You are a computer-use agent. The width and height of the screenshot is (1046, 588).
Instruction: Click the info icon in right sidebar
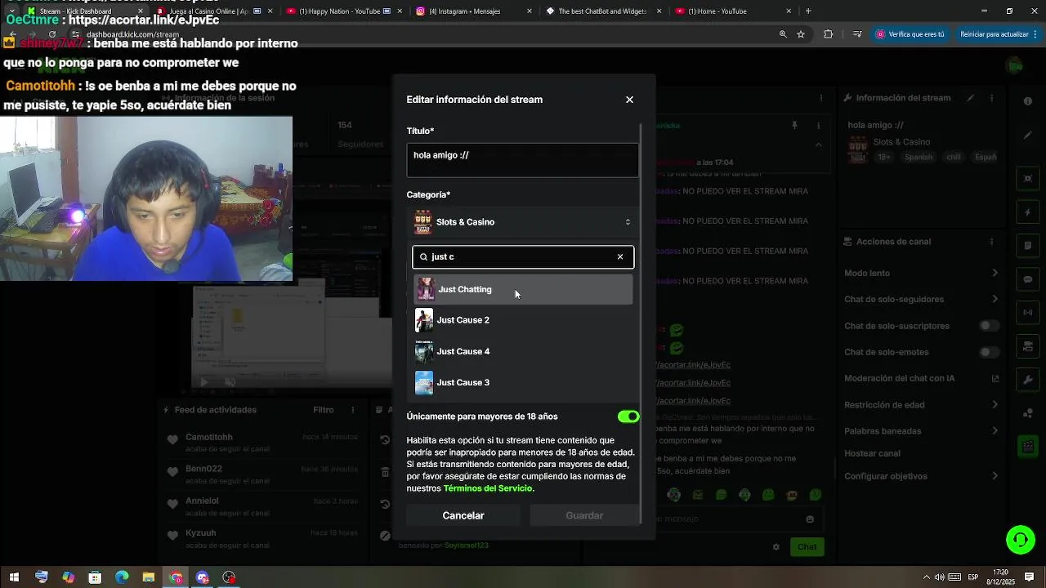coord(1028,101)
